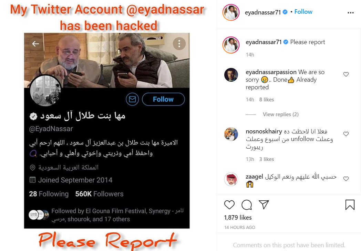Open eyadnassar71 story ring in the caption
This screenshot has height=251, width=361.
pyautogui.click(x=231, y=45)
